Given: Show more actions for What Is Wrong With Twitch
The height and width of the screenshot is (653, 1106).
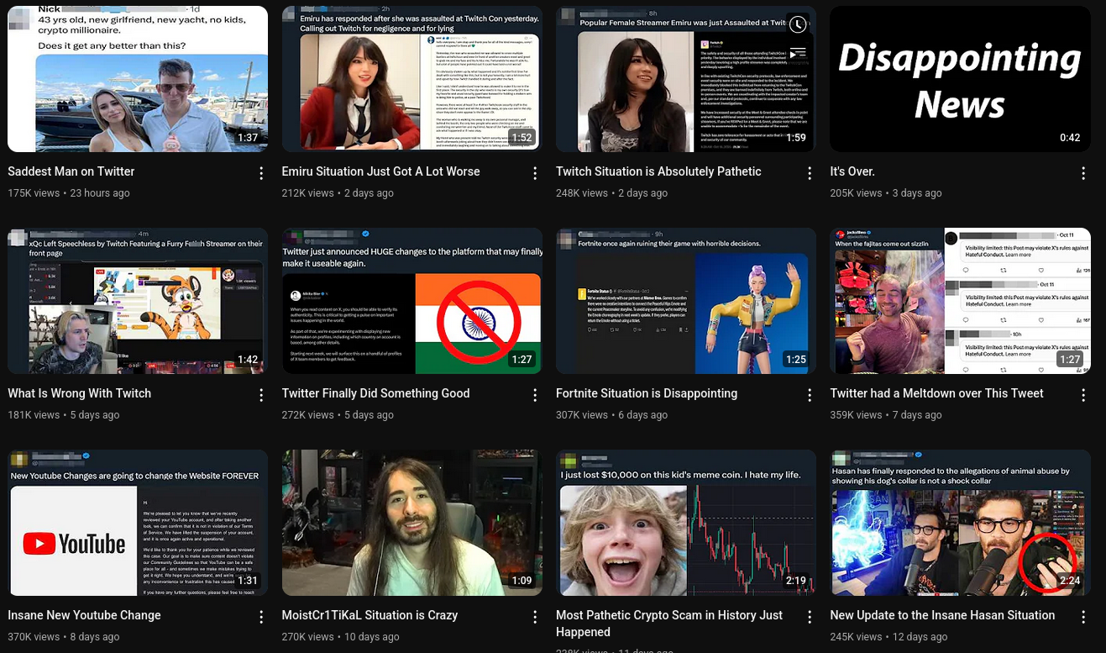Looking at the screenshot, I should (x=261, y=395).
